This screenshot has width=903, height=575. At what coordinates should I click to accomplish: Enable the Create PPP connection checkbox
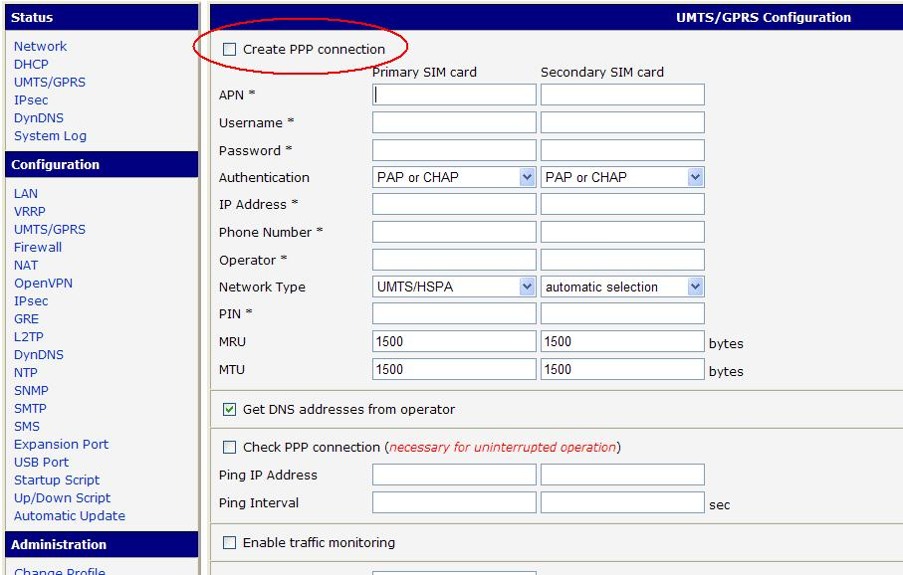[x=230, y=49]
